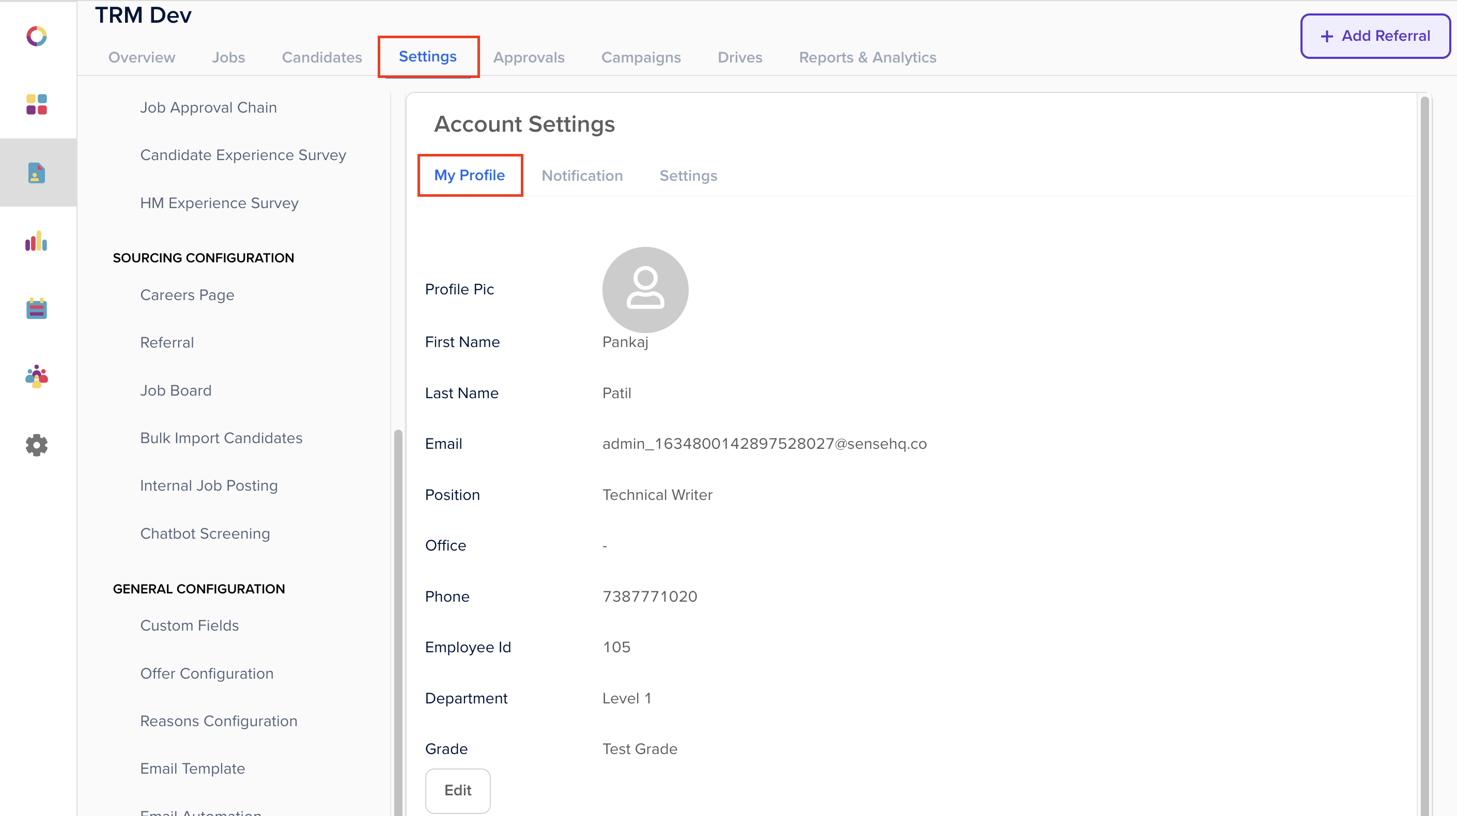
Task: Open the Candidates tab
Action: click(322, 57)
